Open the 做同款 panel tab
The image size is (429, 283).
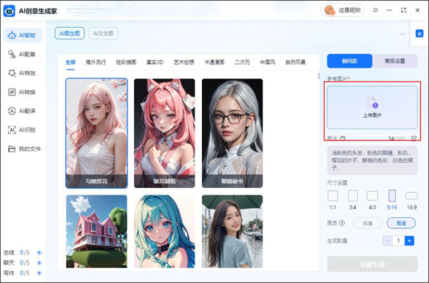pos(350,61)
